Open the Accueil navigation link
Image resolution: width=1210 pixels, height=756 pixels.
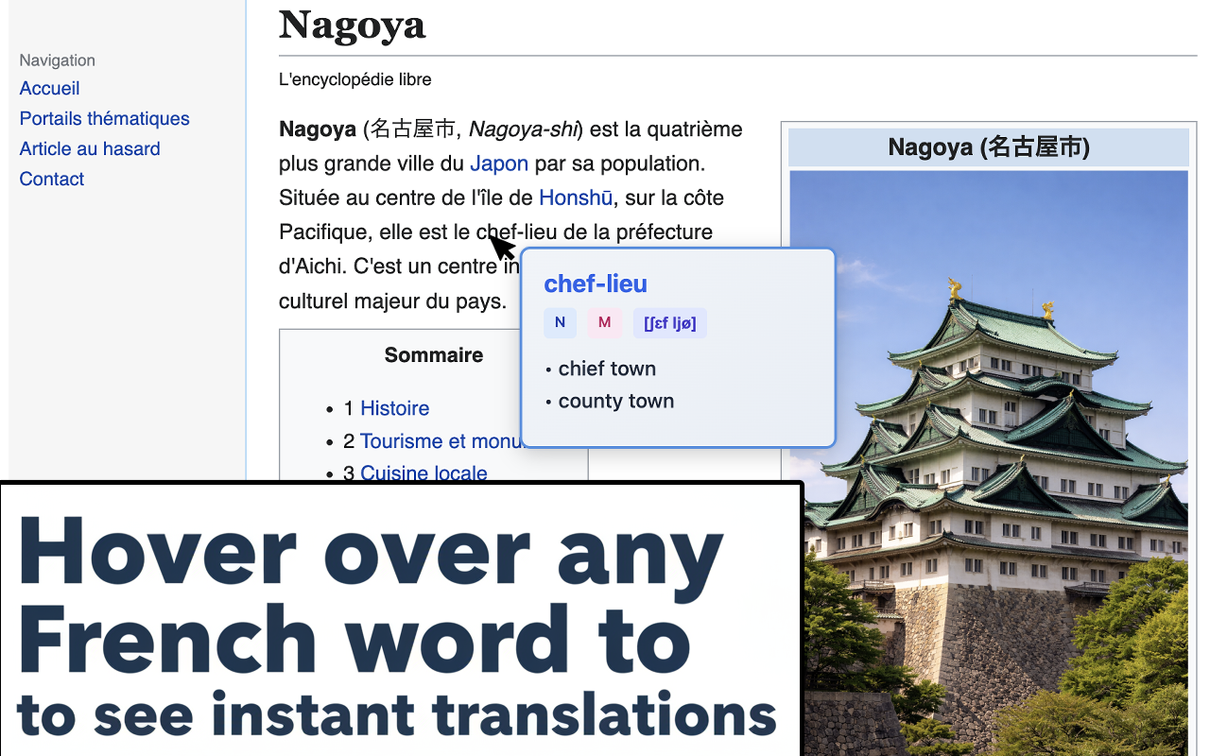tap(49, 89)
